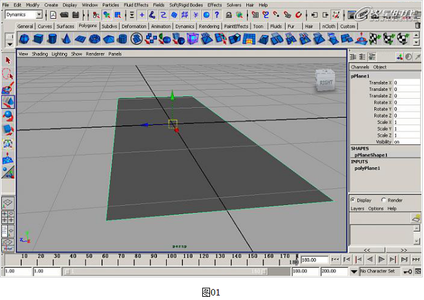The image size is (424, 300).
Task: Open the layer editor Options menu
Action: coord(376,208)
